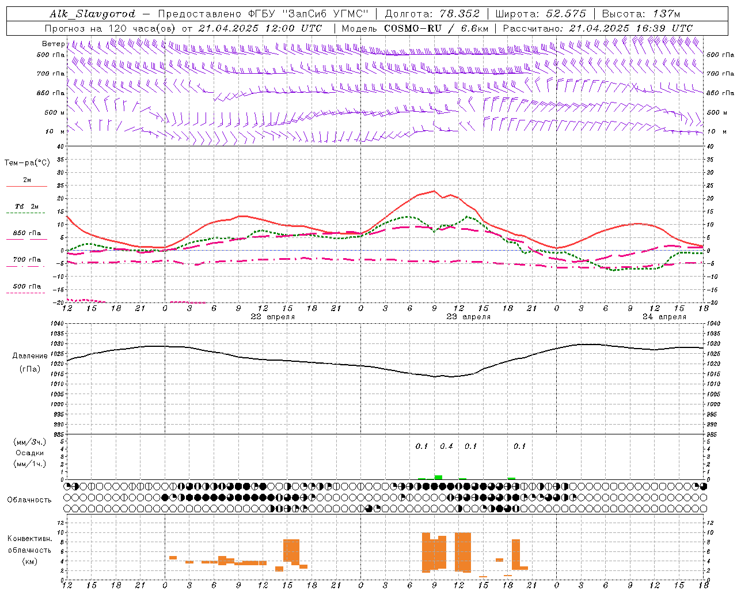This screenshot has width=737, height=590.
Task: Click the date label 23 апреля
Action: tap(468, 317)
